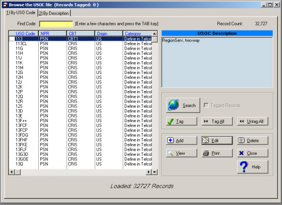Viewport: 282px width, 205px height.
Task: Open the By Description tab
Action: 54,13
